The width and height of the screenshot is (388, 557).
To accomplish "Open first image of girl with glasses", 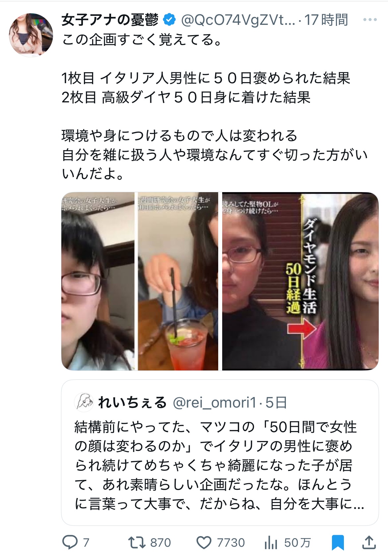I will pyautogui.click(x=98, y=281).
